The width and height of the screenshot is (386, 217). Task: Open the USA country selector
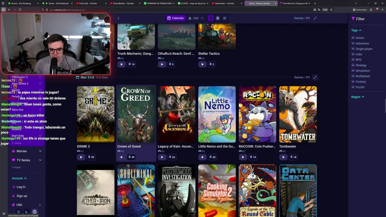click(x=27, y=205)
